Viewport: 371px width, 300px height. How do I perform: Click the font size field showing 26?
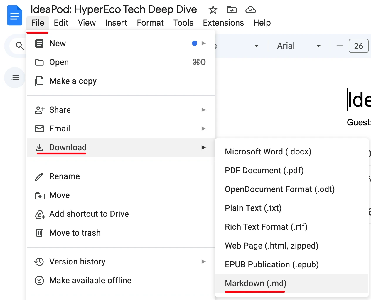click(x=358, y=46)
